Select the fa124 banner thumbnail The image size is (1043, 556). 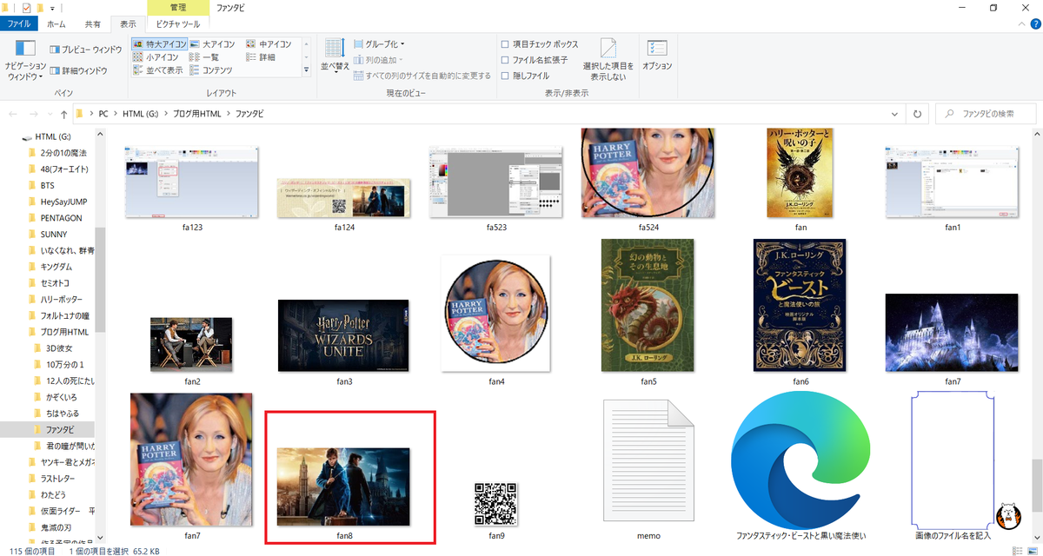click(344, 199)
